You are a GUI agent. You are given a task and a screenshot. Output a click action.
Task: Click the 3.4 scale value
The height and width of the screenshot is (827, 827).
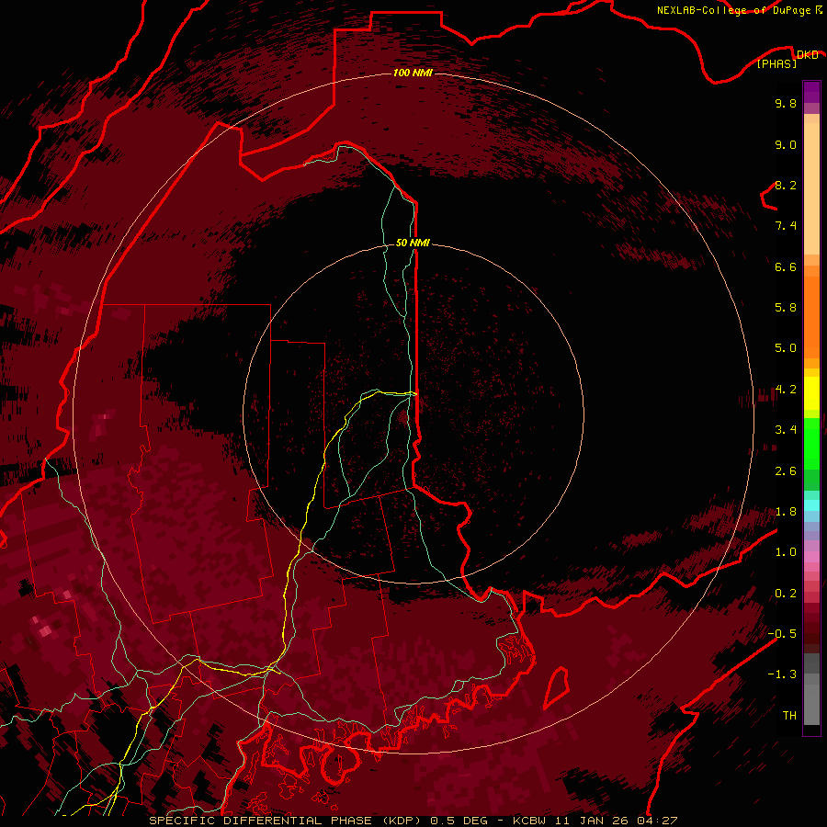point(786,430)
